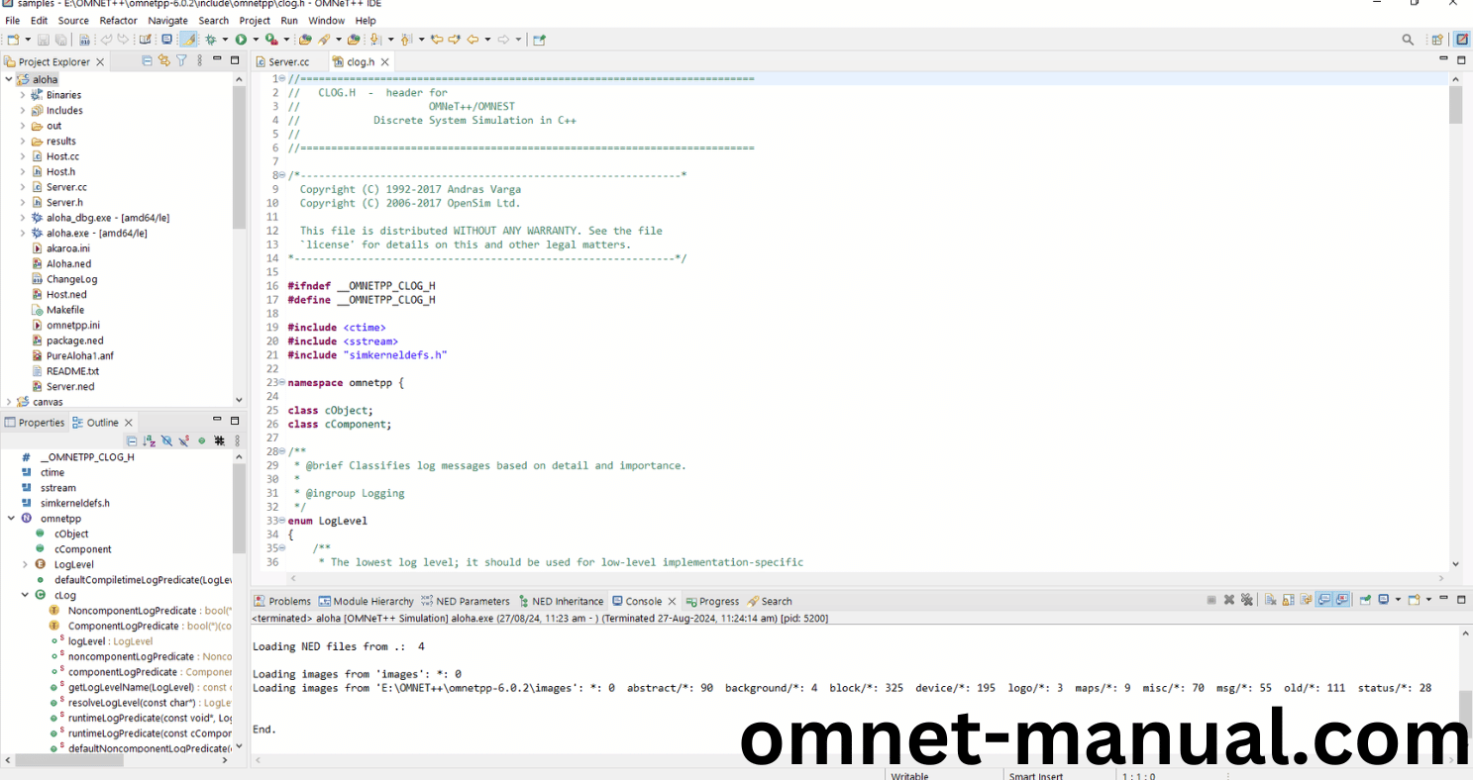The image size is (1473, 780).
Task: Expand the Binaries folder in aloha
Action: click(x=23, y=95)
